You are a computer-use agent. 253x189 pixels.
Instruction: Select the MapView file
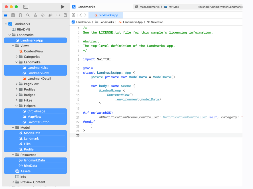pos(35,117)
